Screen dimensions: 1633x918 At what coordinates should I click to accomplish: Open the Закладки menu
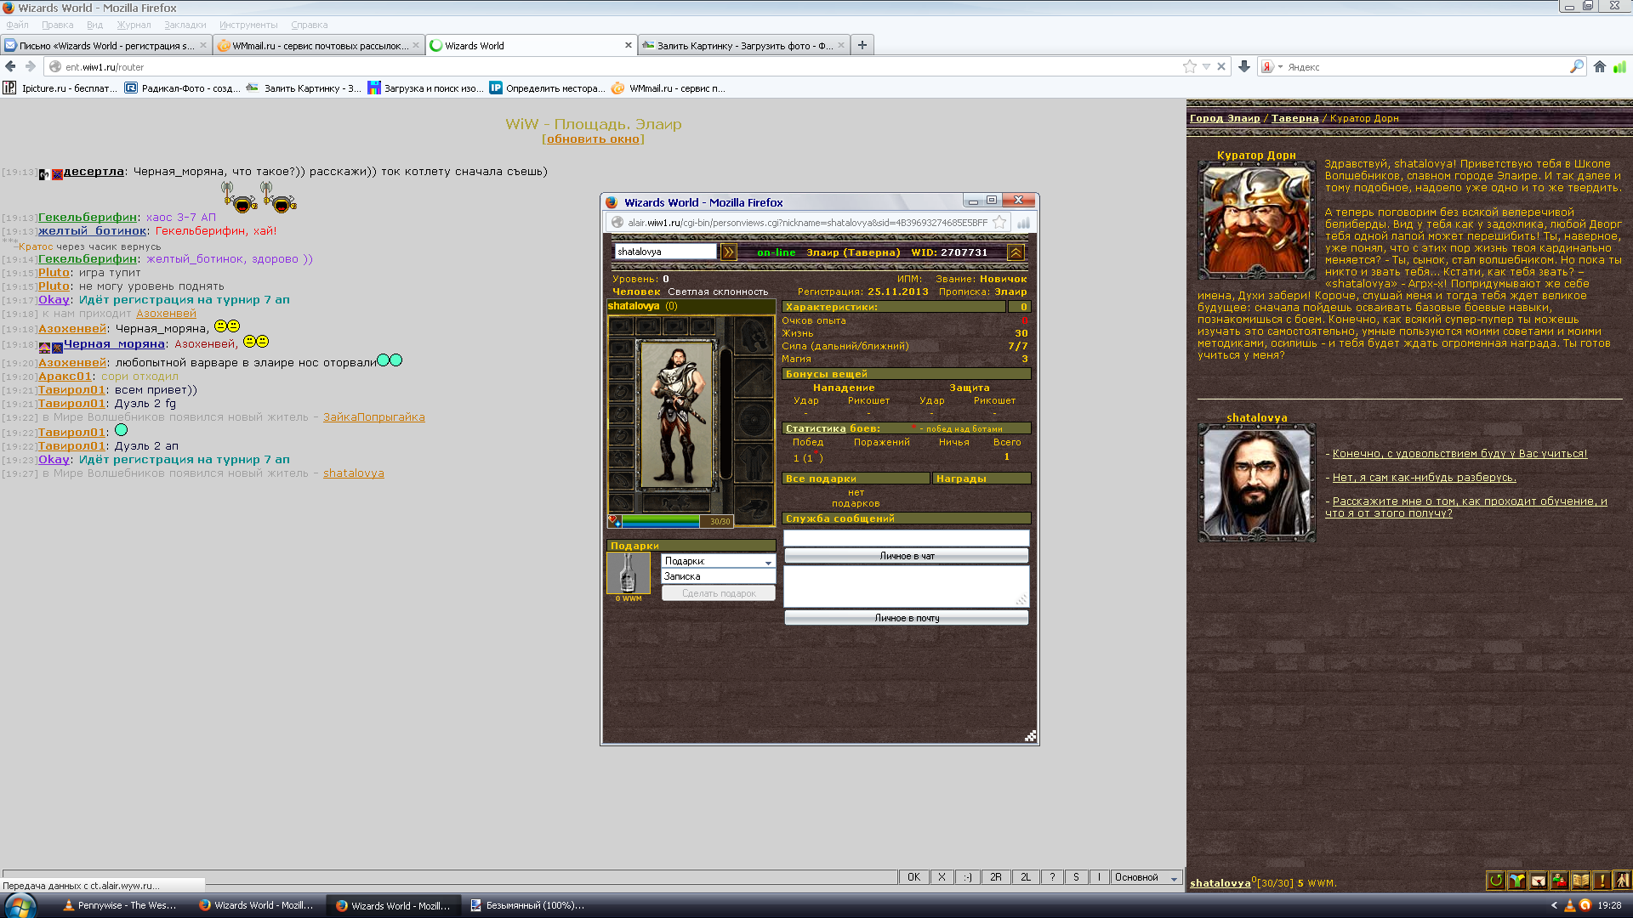point(185,25)
